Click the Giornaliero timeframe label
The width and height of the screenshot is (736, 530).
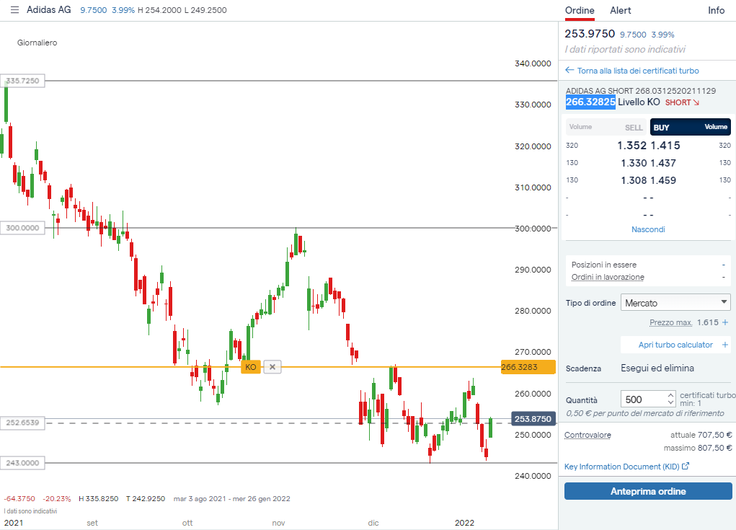(37, 43)
